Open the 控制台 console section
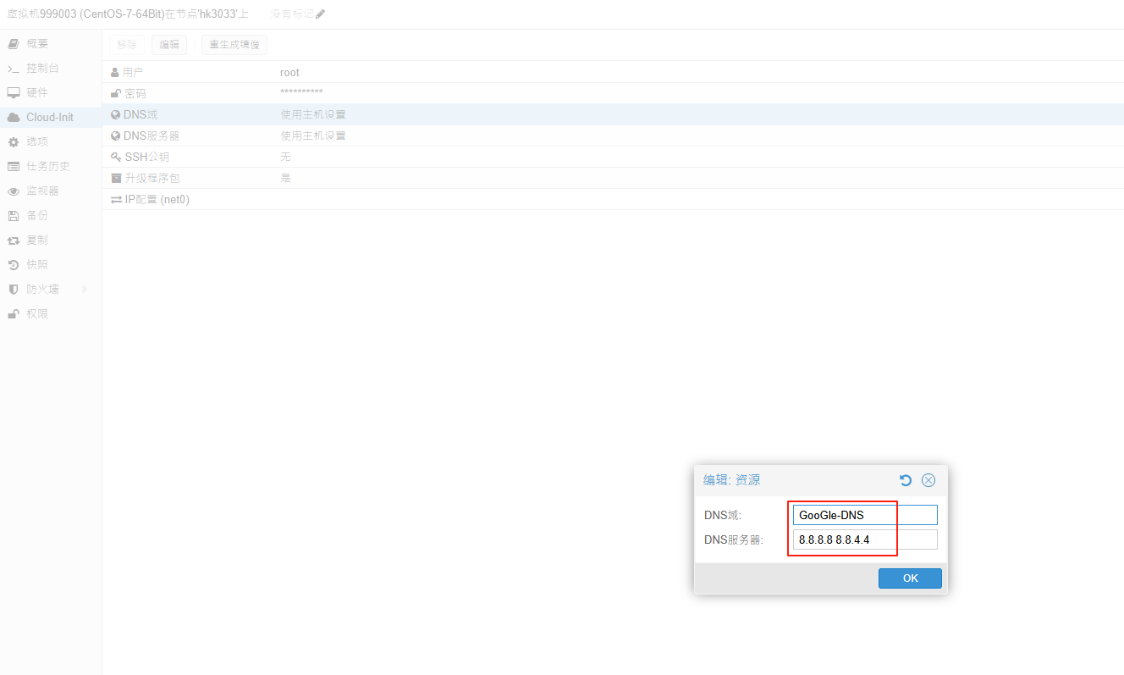This screenshot has height=675, width=1124. coord(42,68)
